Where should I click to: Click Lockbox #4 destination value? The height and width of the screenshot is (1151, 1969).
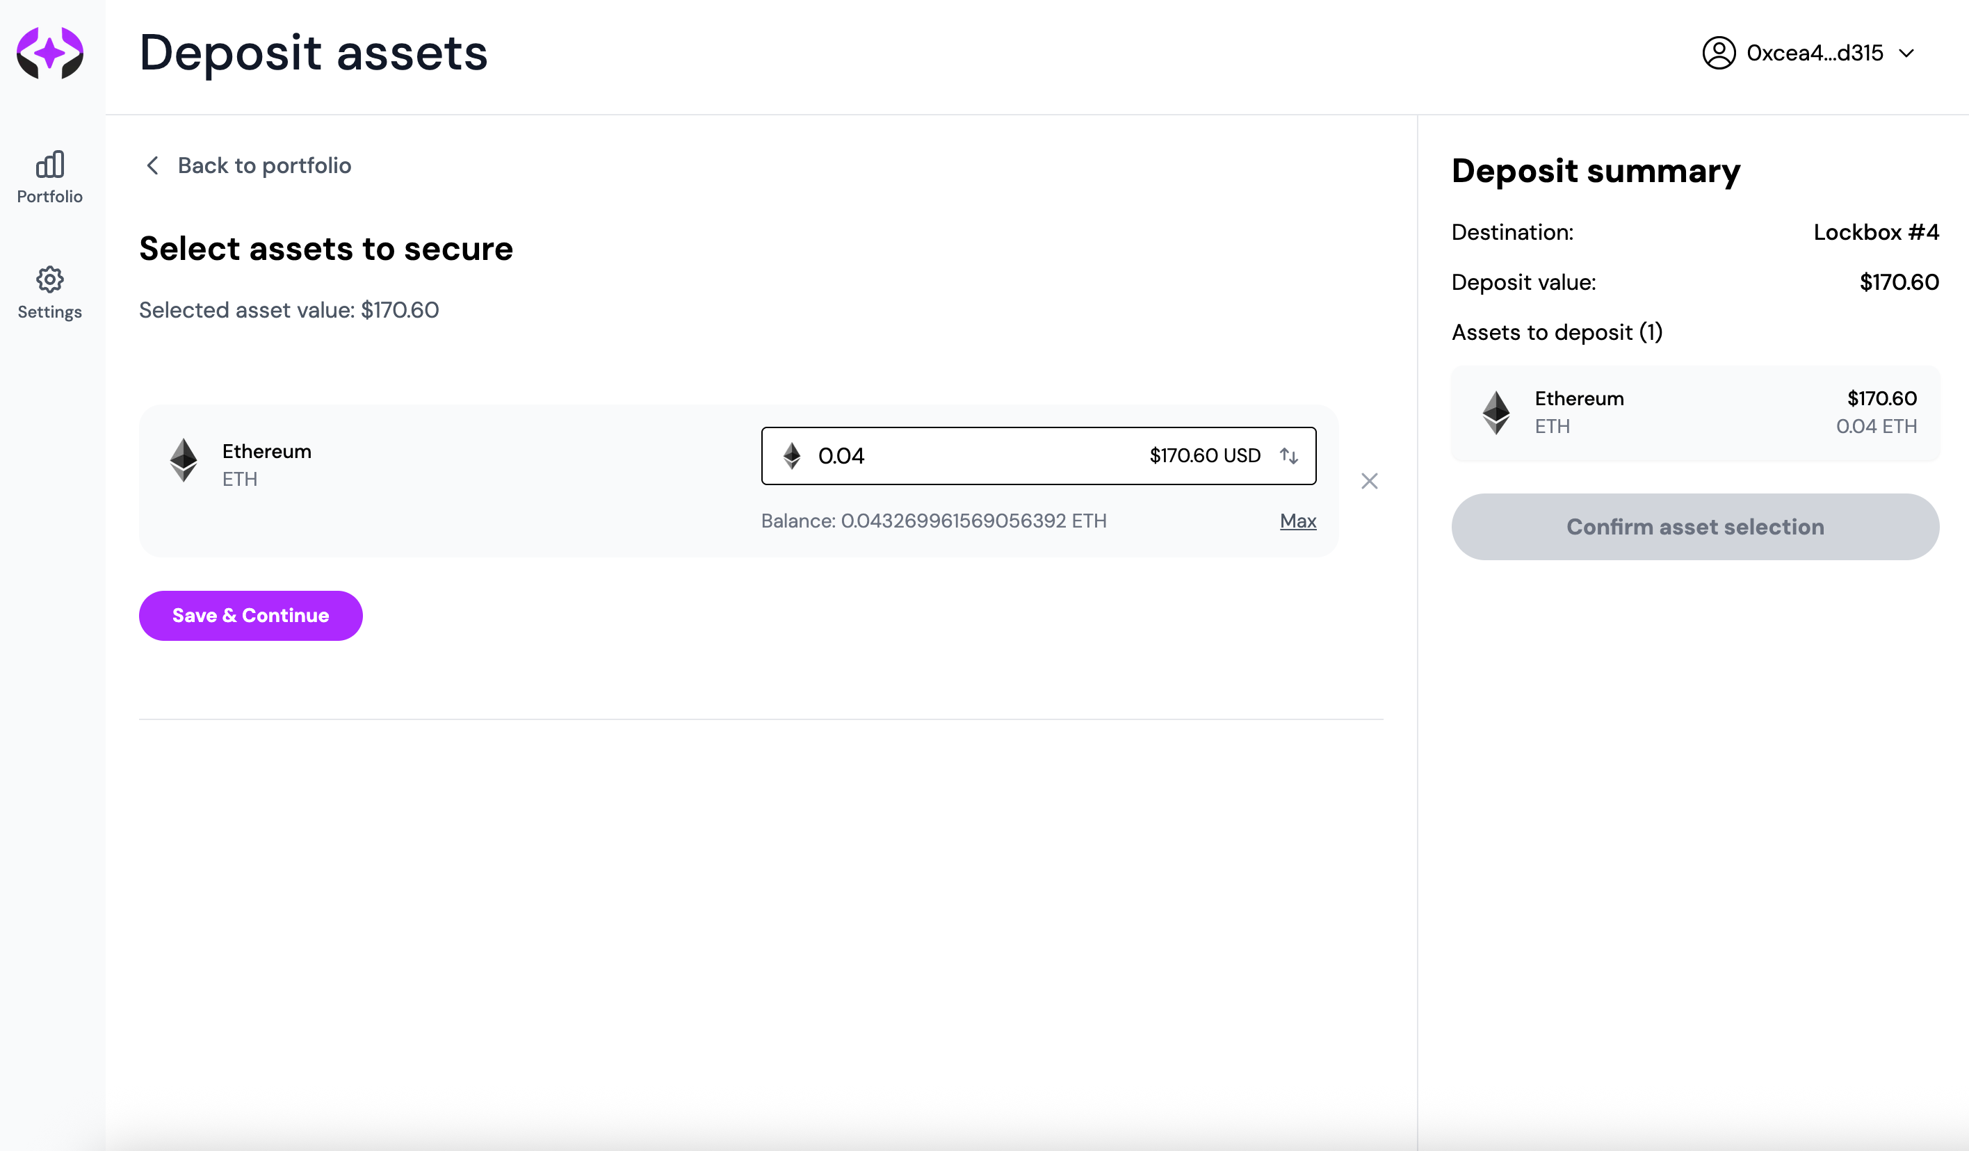pos(1875,232)
